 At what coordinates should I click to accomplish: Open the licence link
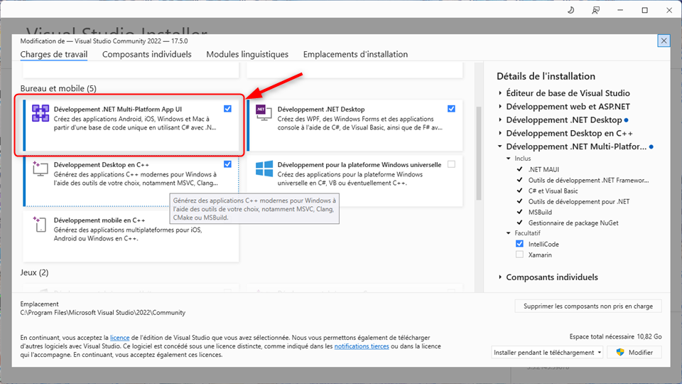119,338
